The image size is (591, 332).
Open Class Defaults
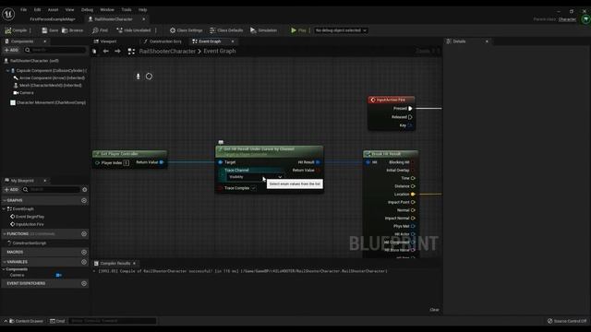pyautogui.click(x=226, y=30)
